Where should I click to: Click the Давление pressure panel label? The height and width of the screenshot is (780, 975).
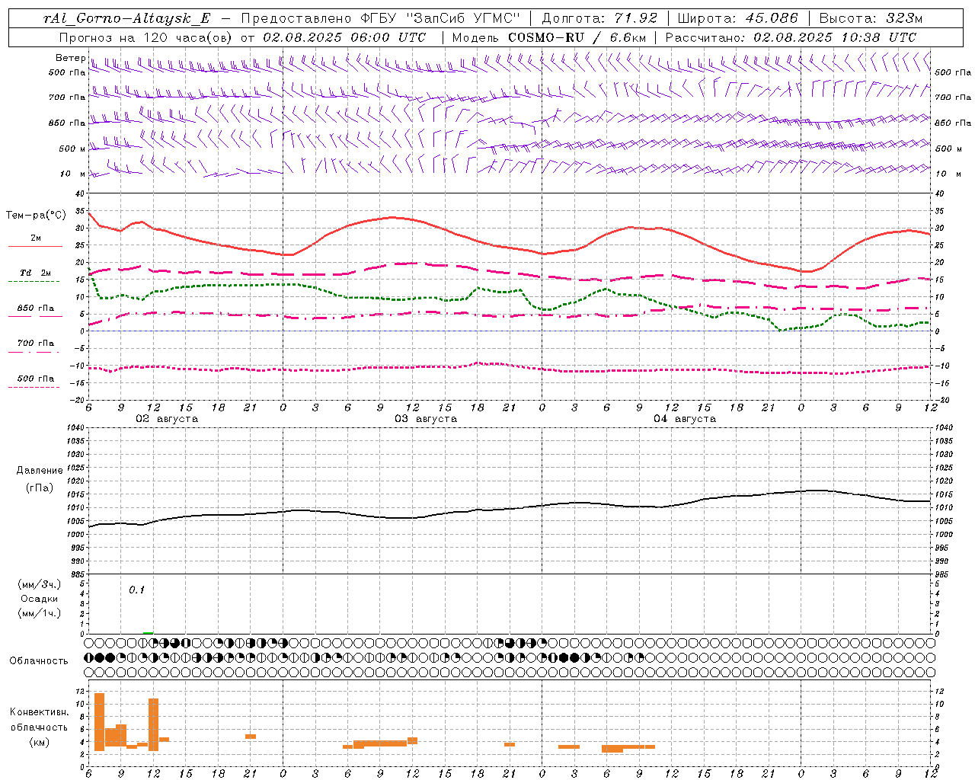click(x=40, y=471)
